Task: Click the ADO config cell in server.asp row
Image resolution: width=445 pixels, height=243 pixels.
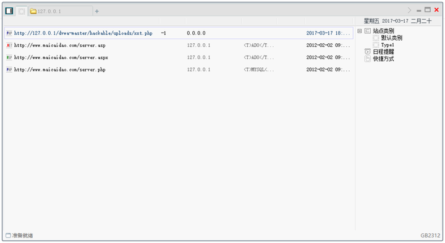Action: 259,45
